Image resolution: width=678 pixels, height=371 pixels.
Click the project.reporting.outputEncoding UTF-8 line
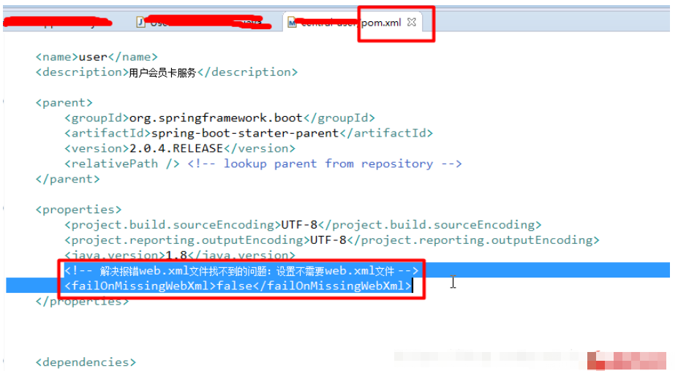pyautogui.click(x=331, y=240)
